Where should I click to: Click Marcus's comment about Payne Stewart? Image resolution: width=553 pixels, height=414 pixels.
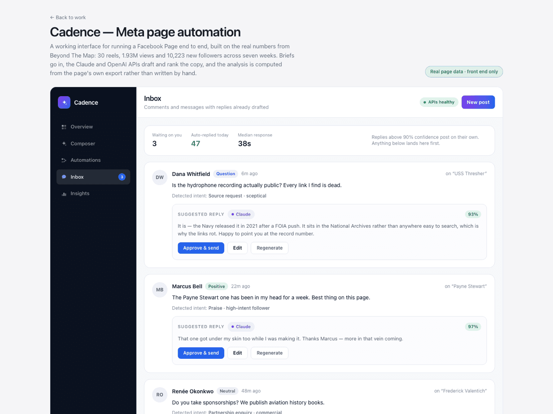pyautogui.click(x=271, y=298)
